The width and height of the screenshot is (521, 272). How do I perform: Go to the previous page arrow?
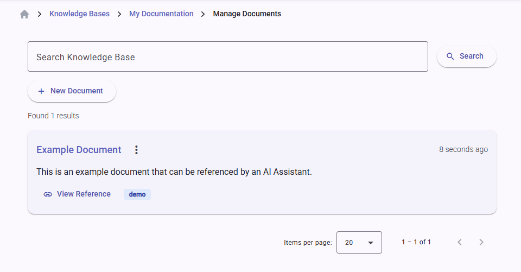[460, 242]
